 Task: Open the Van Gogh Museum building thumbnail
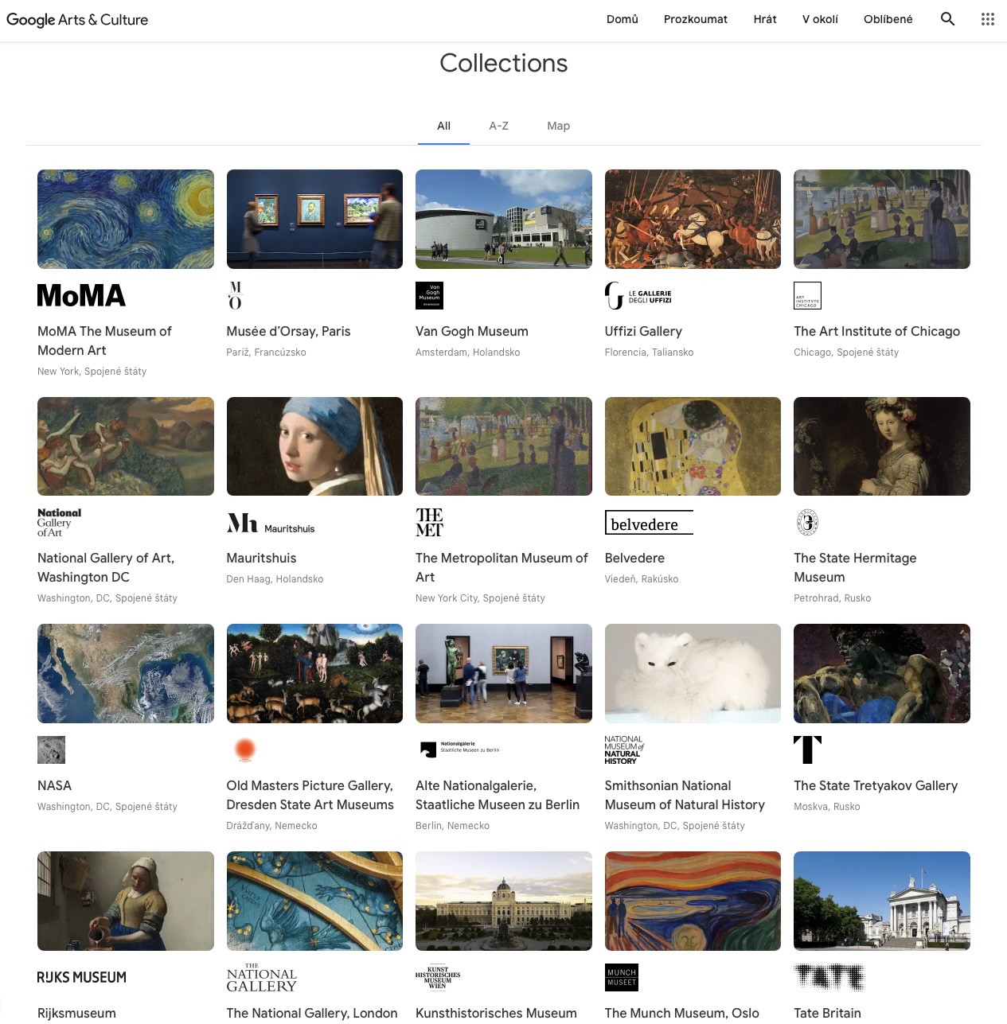[x=504, y=219]
